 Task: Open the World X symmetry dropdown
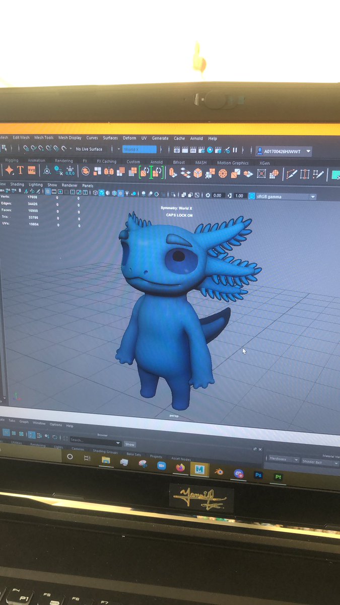coord(140,149)
